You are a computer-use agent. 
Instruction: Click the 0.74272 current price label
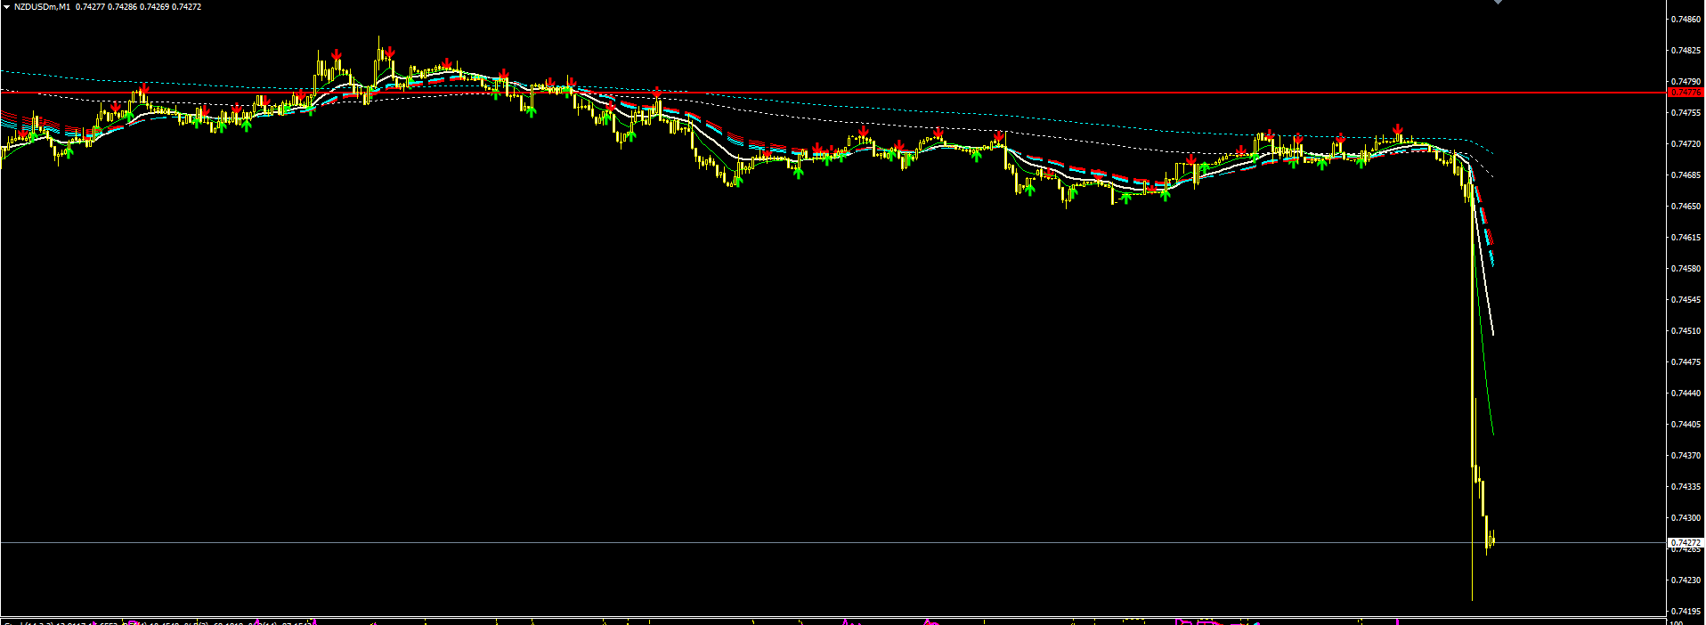tap(1685, 542)
